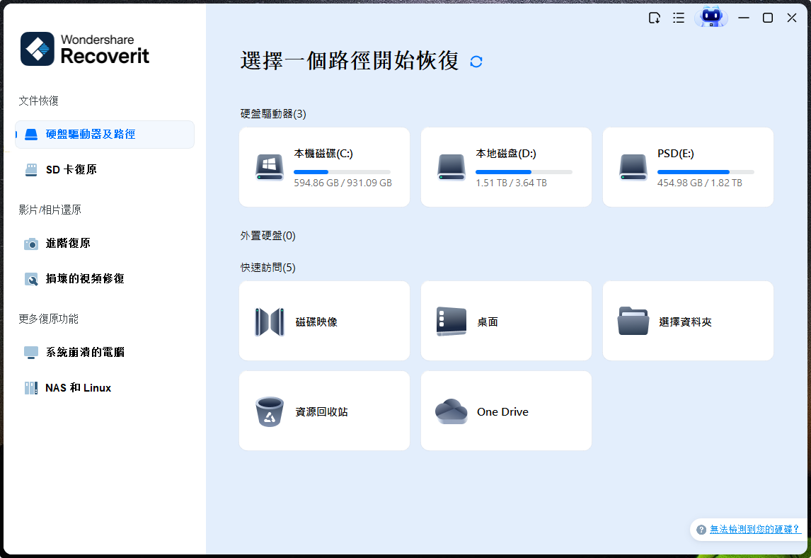
Task: Click the folder icon beside 選擇資料夾
Action: pyautogui.click(x=633, y=321)
